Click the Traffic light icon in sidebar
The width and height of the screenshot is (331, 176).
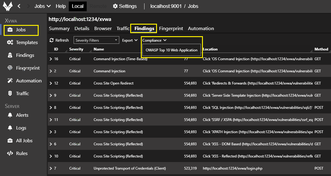pos(10,94)
